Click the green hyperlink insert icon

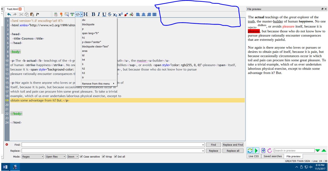72,14
